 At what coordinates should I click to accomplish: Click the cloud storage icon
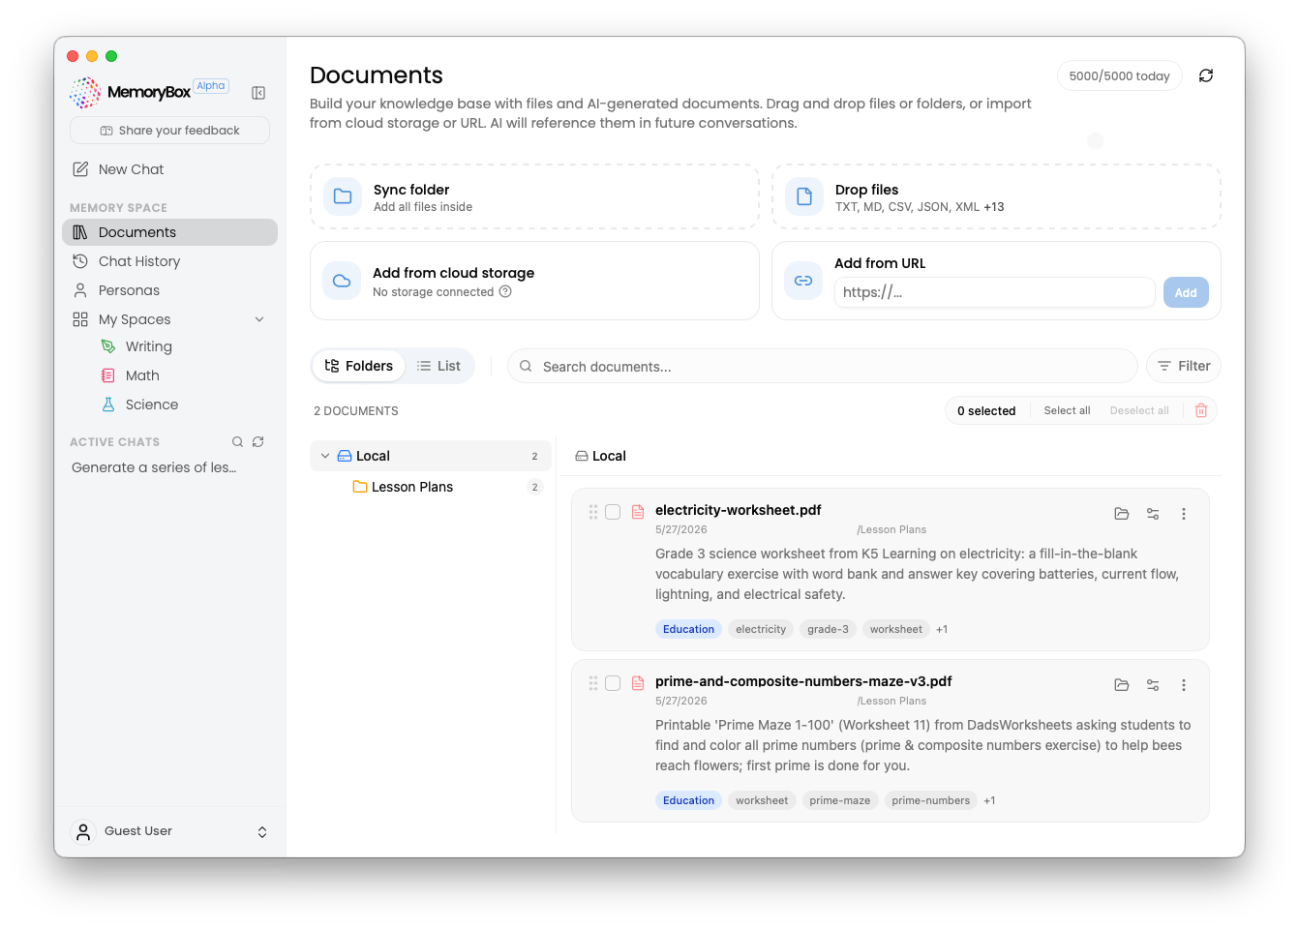click(342, 281)
